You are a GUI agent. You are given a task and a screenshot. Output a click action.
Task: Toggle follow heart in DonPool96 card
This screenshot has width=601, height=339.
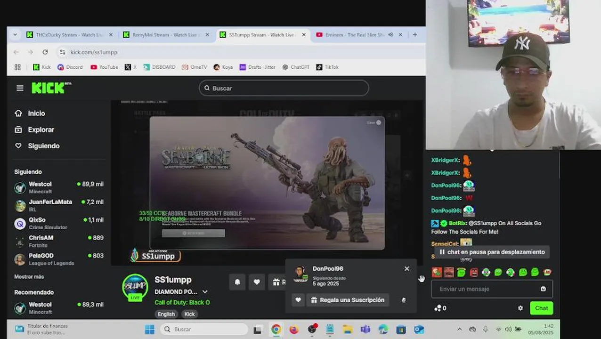pos(298,300)
